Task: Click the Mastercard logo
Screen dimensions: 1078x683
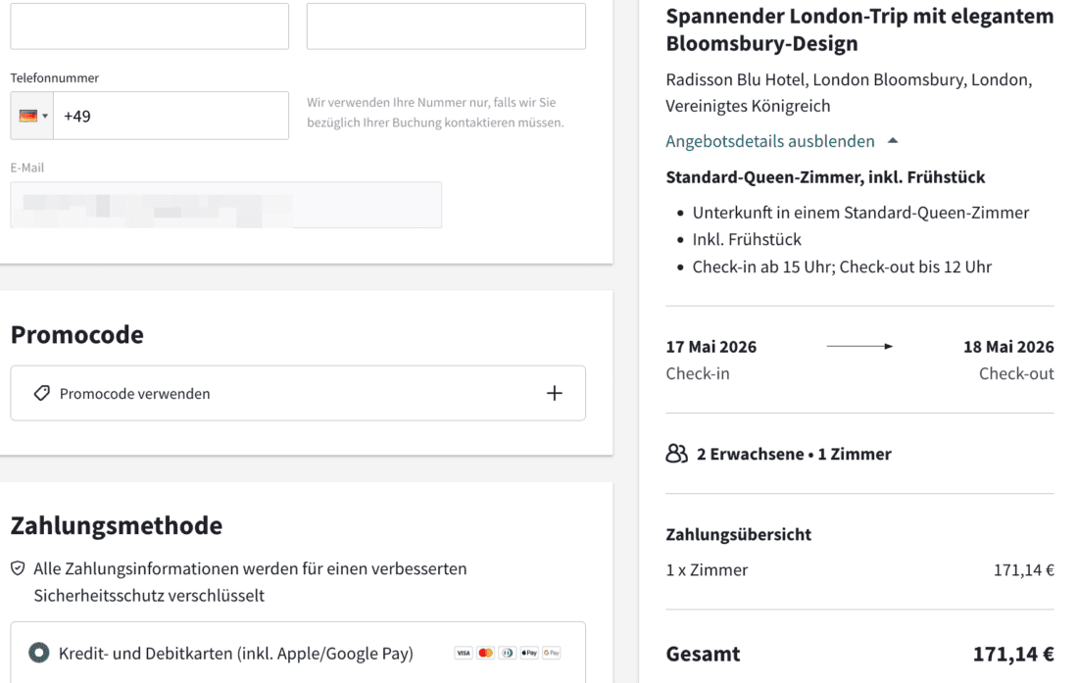Action: [485, 653]
